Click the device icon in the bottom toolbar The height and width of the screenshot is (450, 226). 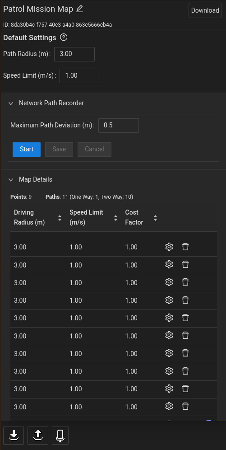(x=60, y=436)
